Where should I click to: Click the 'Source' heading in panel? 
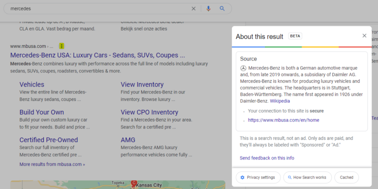[x=248, y=59]
